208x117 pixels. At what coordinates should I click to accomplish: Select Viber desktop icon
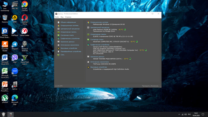pyautogui.click(x=15, y=59)
